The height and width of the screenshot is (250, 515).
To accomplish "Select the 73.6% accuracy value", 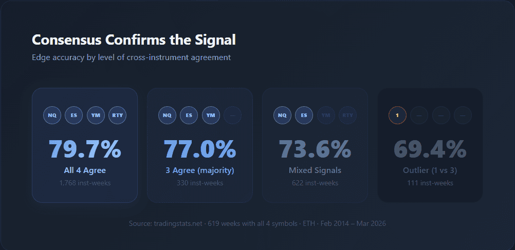I will coord(315,149).
